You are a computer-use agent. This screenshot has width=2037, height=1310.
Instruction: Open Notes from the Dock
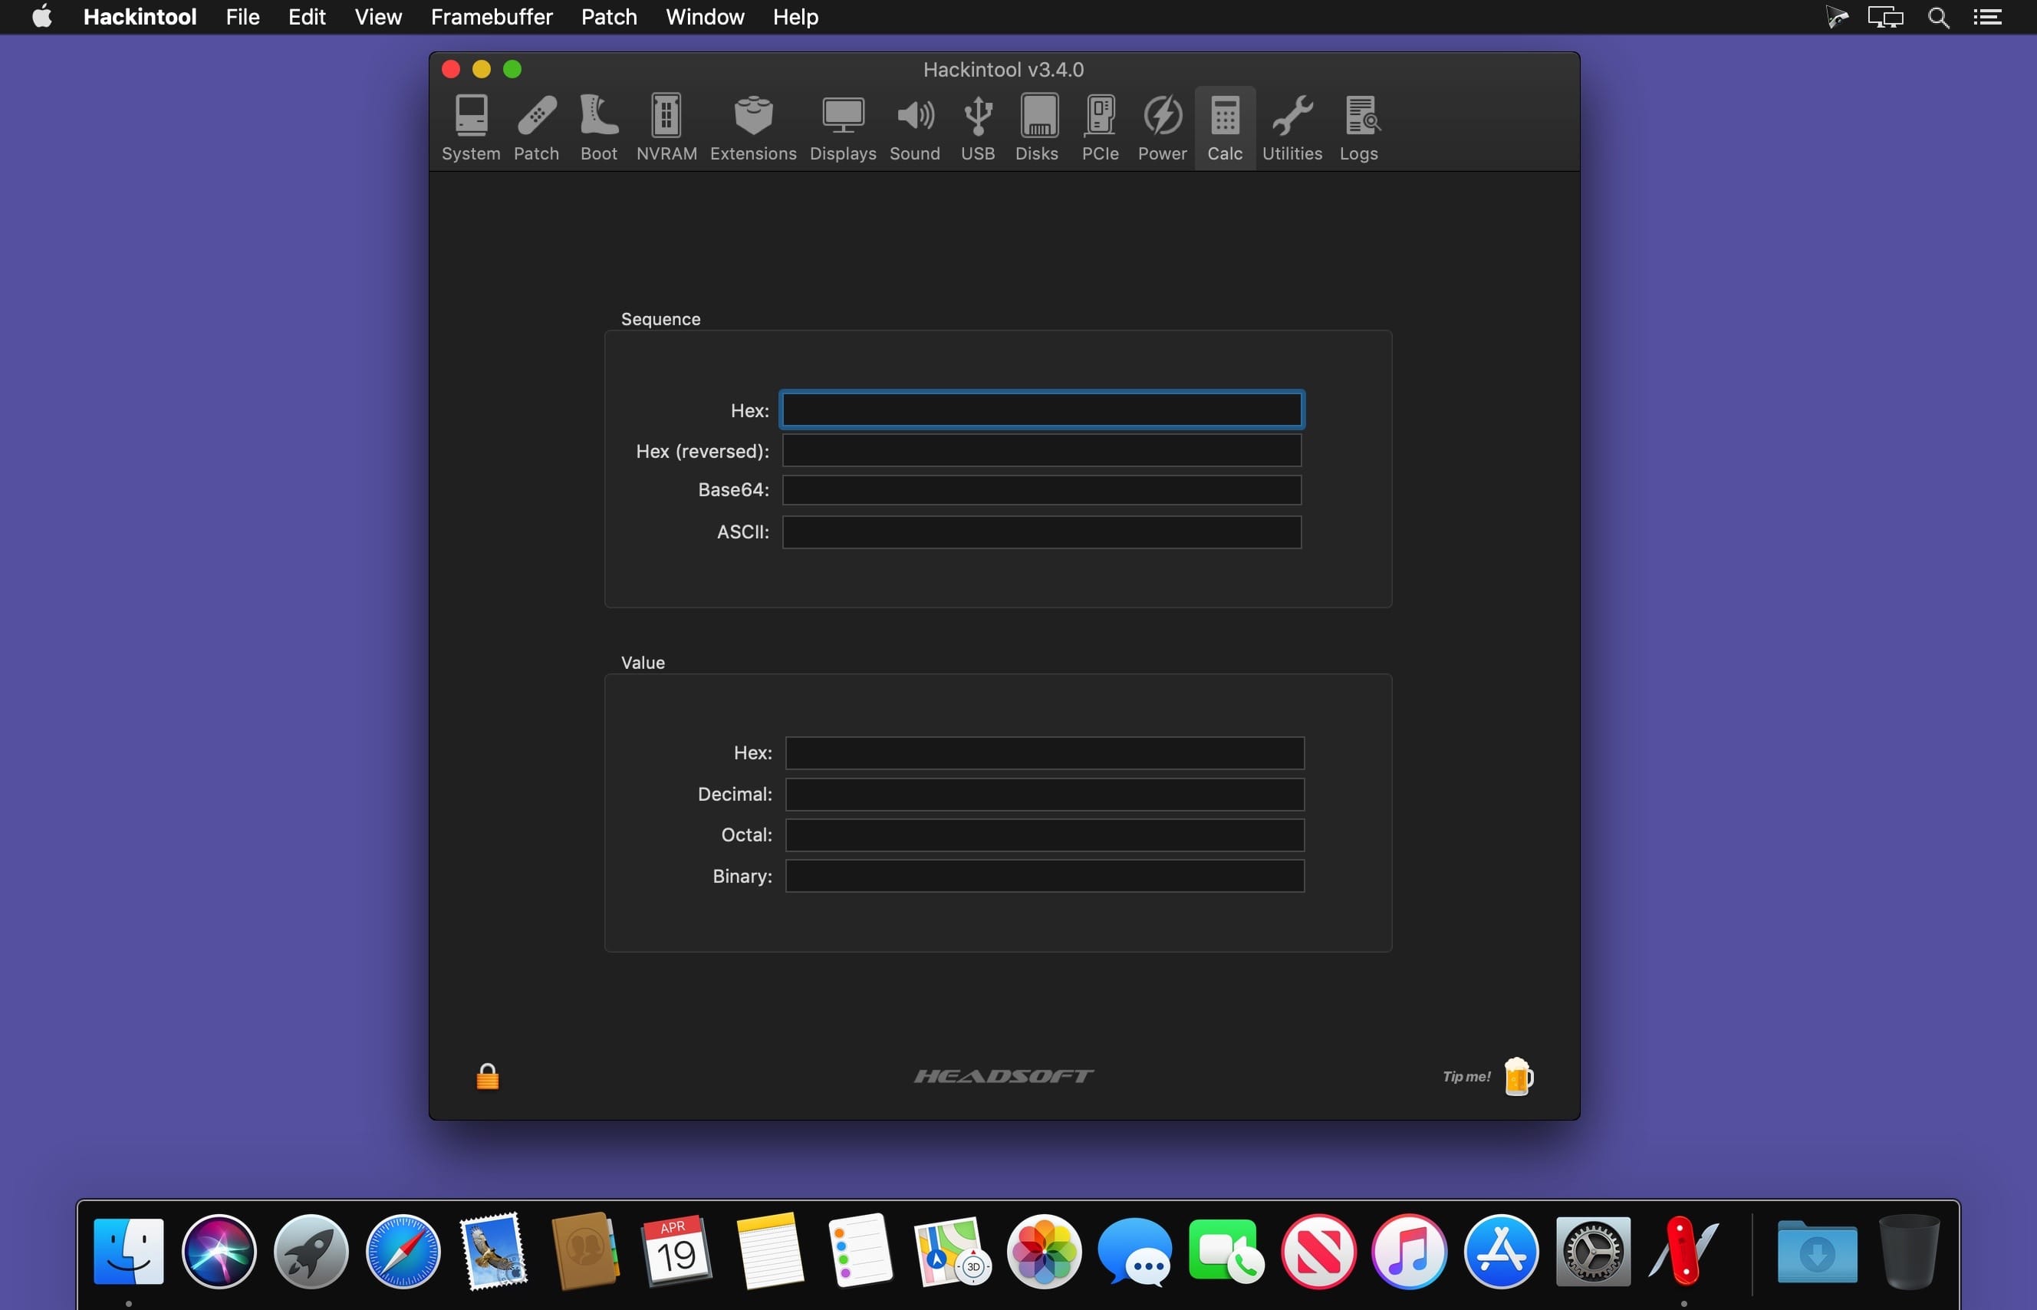770,1251
